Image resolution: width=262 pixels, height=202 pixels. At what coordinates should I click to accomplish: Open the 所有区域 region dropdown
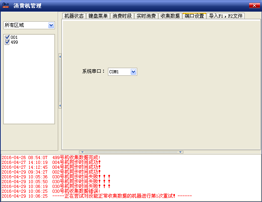pos(51,25)
